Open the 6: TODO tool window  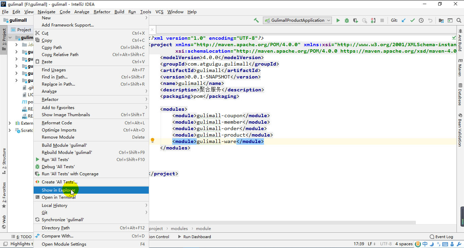point(21,237)
